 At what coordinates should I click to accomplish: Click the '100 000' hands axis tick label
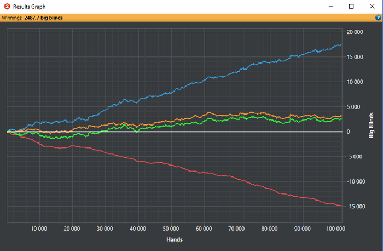point(335,229)
